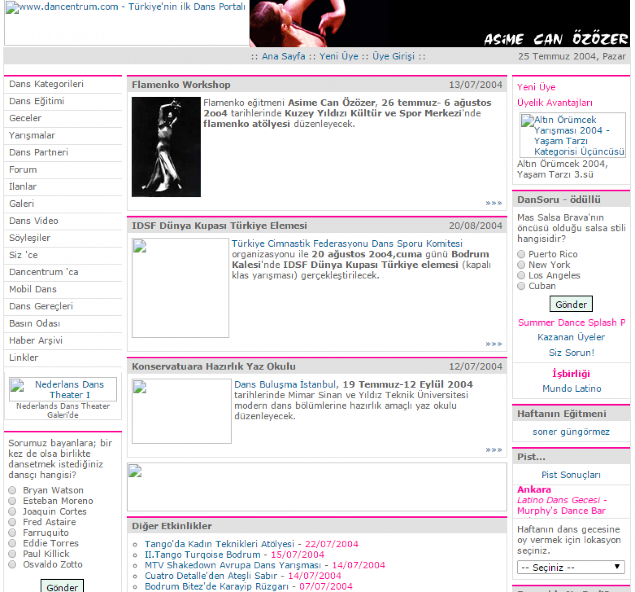Open Konservatuara Hazırlık read-more arrows
This screenshot has width=635, height=592.
(x=494, y=450)
